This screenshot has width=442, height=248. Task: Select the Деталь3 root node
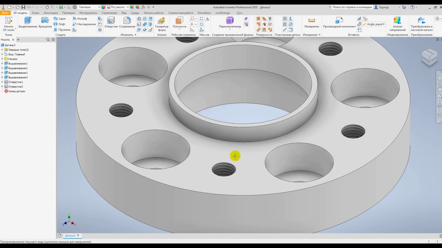coord(8,45)
